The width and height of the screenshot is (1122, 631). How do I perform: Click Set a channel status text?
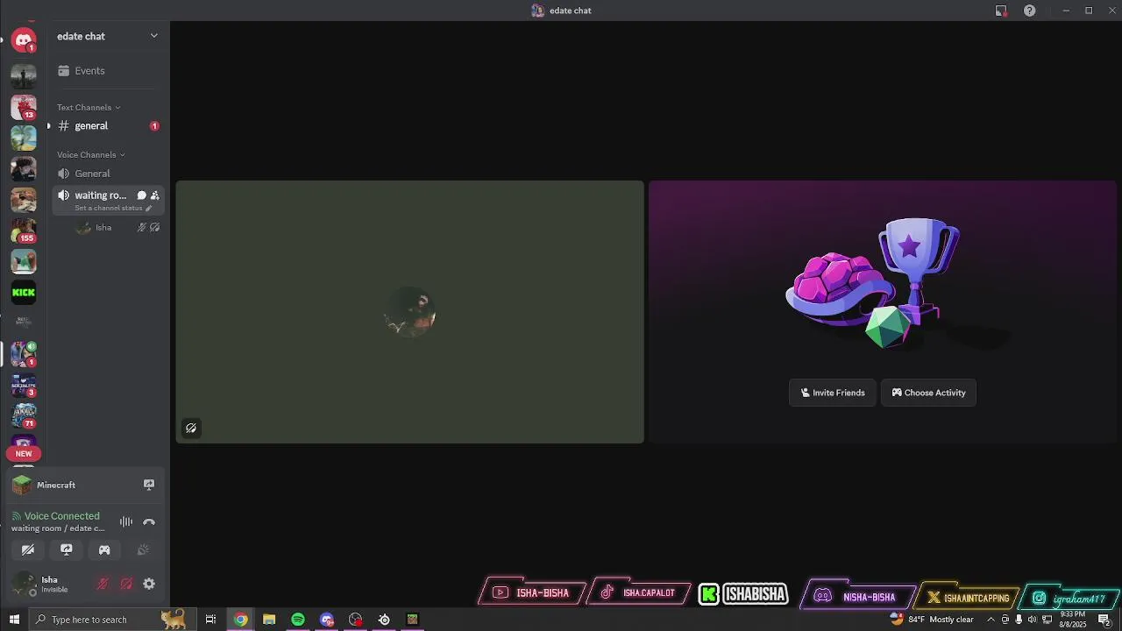point(108,209)
